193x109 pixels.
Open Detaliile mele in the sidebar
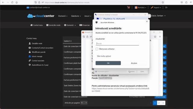pyautogui.click(x=36, y=43)
